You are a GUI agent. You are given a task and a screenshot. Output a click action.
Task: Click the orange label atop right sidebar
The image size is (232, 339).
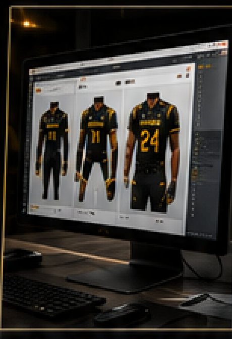(204, 66)
